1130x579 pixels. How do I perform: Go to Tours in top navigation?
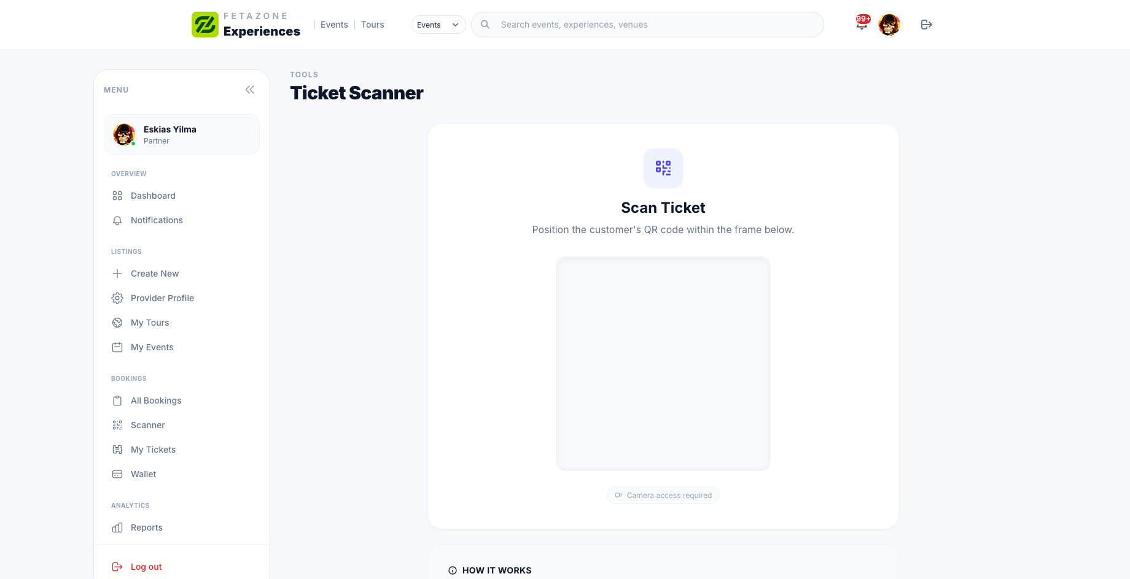click(372, 25)
